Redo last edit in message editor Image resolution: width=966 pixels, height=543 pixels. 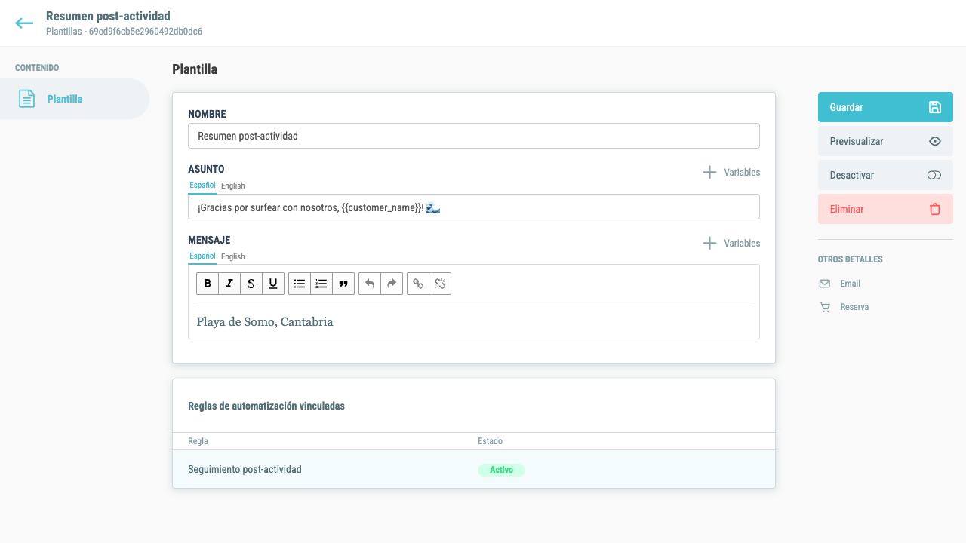coord(392,284)
